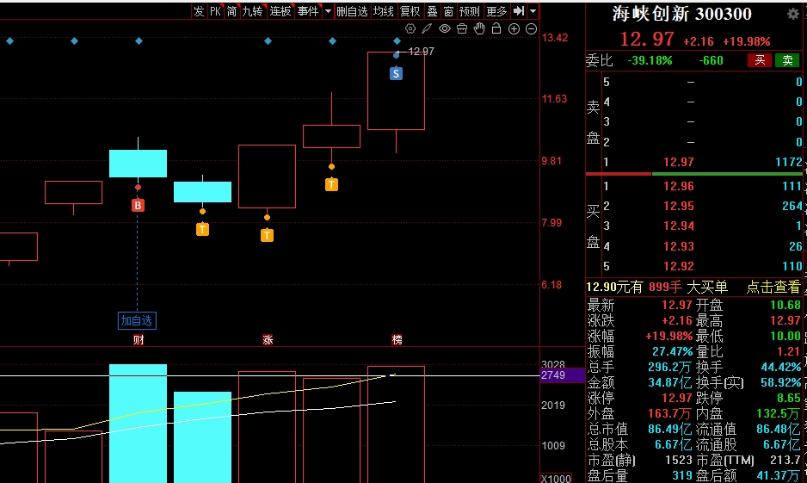Click the 总市值 86.49亿 value

click(x=670, y=429)
